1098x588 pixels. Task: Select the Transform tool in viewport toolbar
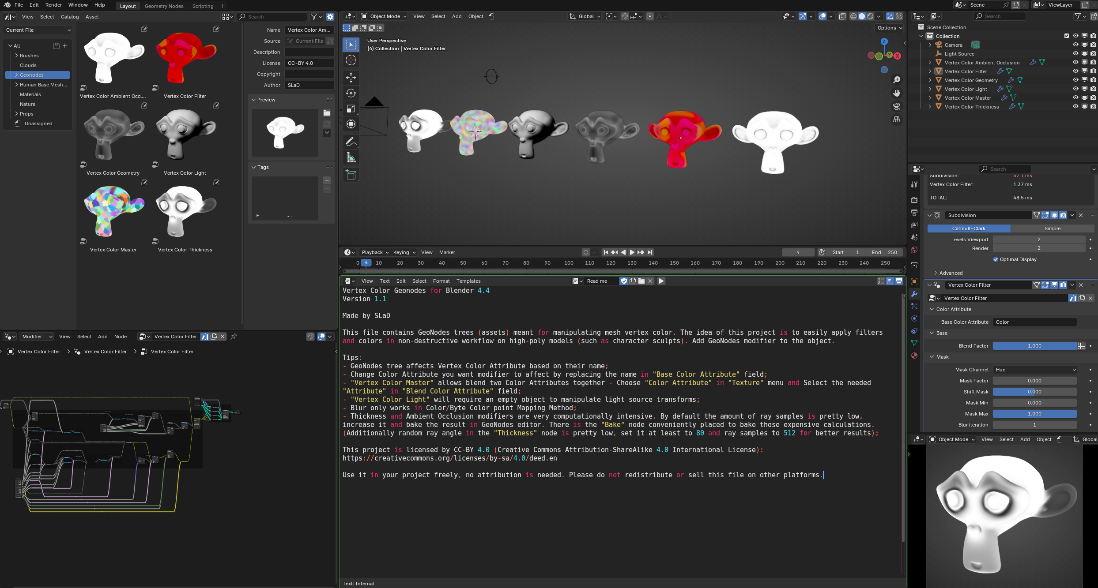tap(351, 124)
